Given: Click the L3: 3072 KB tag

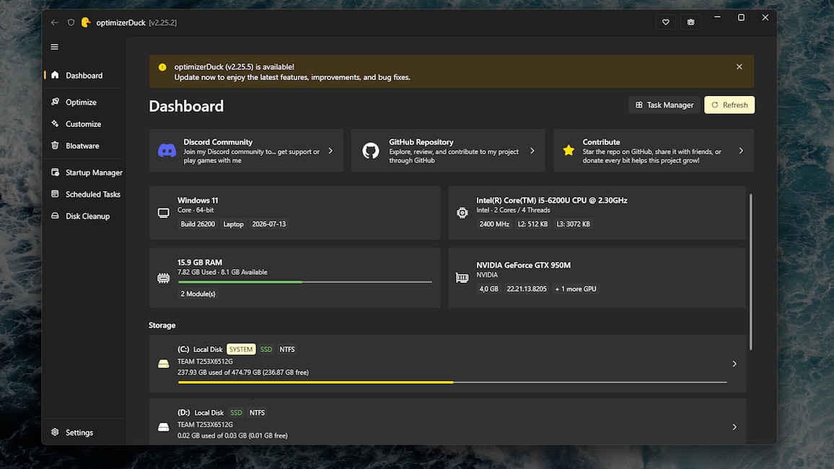Looking at the screenshot, I should tap(573, 224).
